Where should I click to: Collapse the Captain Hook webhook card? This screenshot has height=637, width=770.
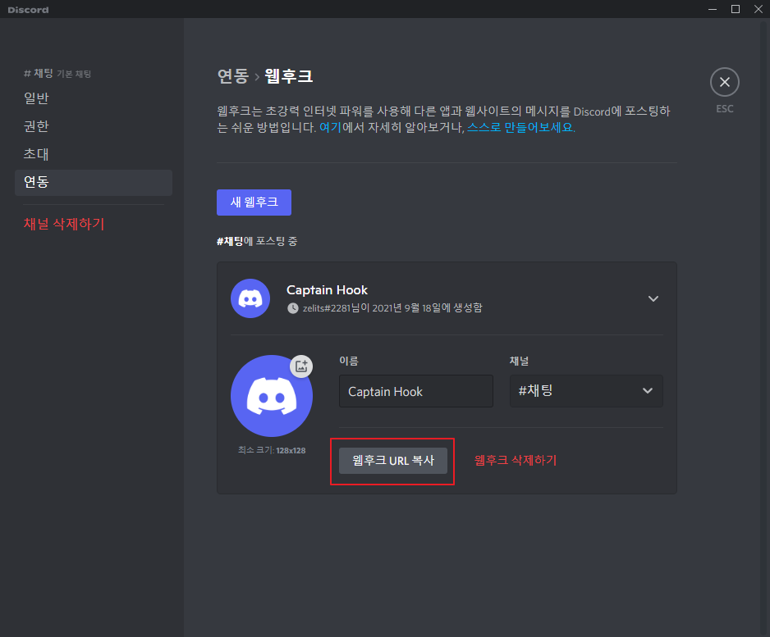point(653,298)
